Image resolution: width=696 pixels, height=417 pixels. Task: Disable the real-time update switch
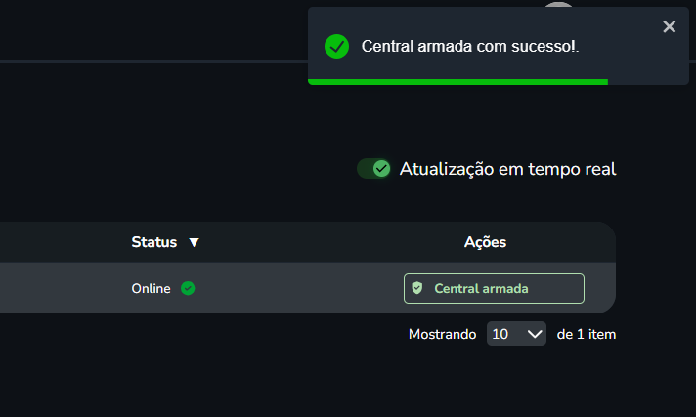(x=373, y=169)
